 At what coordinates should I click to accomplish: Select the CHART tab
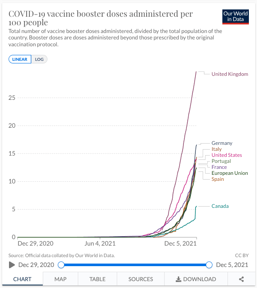[x=22, y=279]
